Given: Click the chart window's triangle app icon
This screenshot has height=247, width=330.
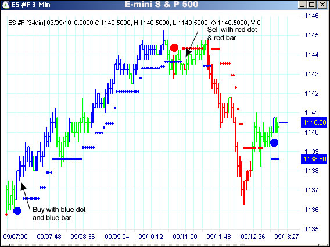Looking at the screenshot, I should click(6, 5).
